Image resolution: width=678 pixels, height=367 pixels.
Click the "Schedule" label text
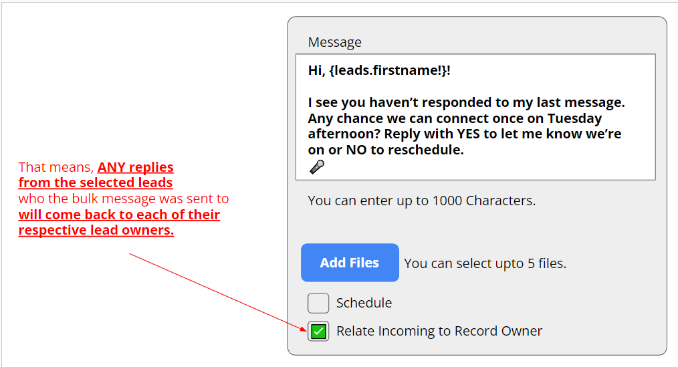364,303
